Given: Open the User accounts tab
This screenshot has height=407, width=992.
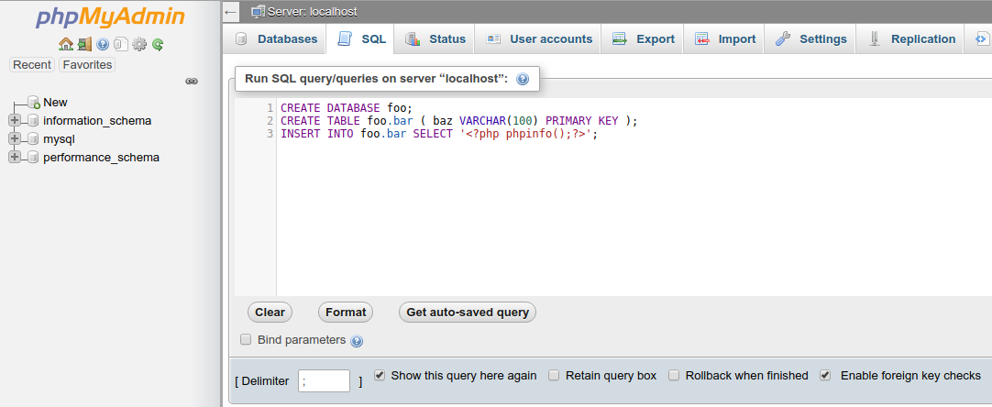Looking at the screenshot, I should [x=539, y=39].
